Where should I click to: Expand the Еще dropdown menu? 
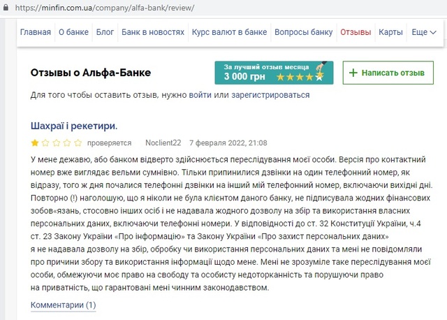tap(424, 32)
